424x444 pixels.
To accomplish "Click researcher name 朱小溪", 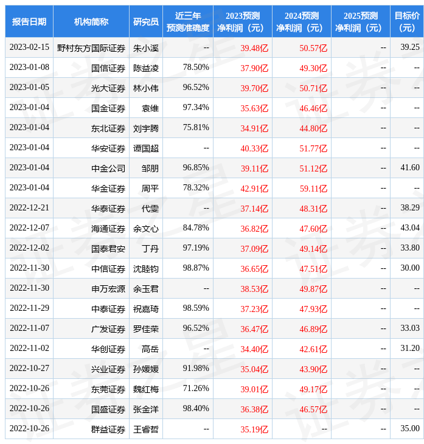I will [x=146, y=48].
